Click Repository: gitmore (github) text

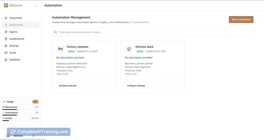(139, 64)
